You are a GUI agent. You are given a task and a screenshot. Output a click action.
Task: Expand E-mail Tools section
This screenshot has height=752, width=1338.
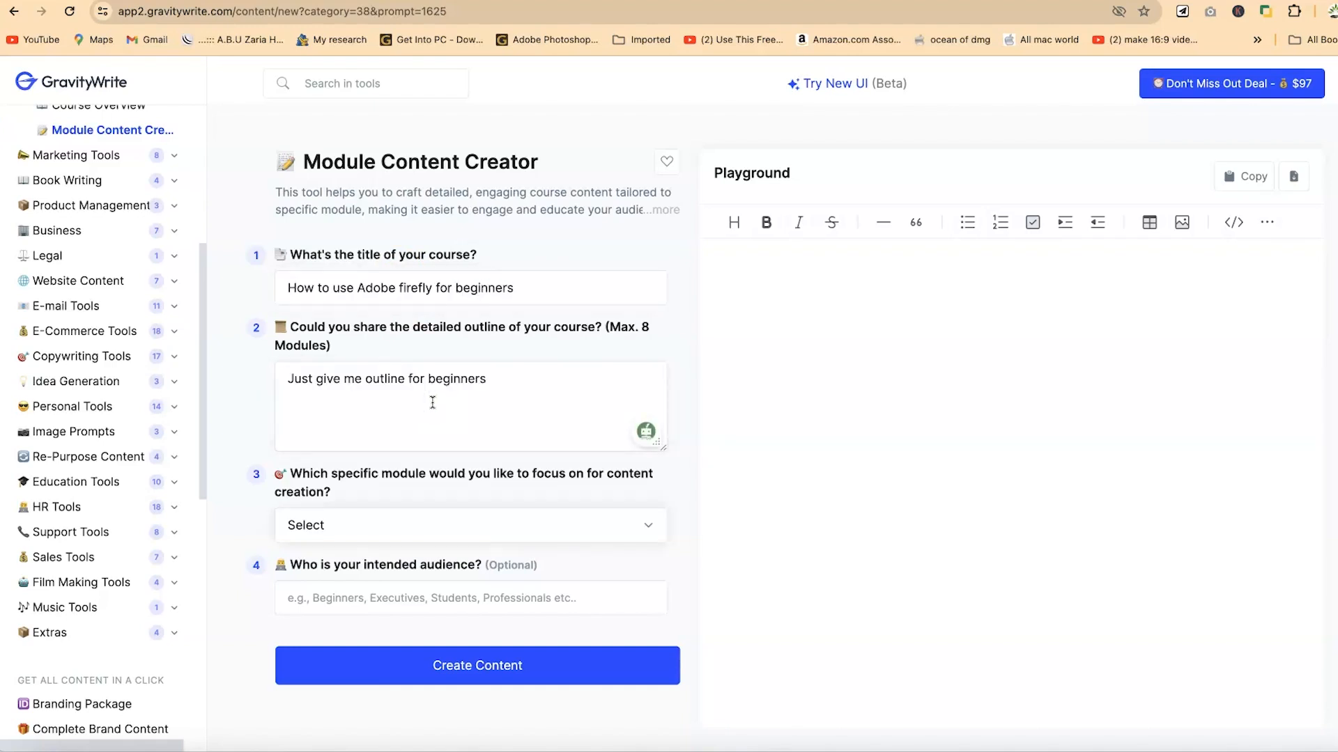[174, 306]
